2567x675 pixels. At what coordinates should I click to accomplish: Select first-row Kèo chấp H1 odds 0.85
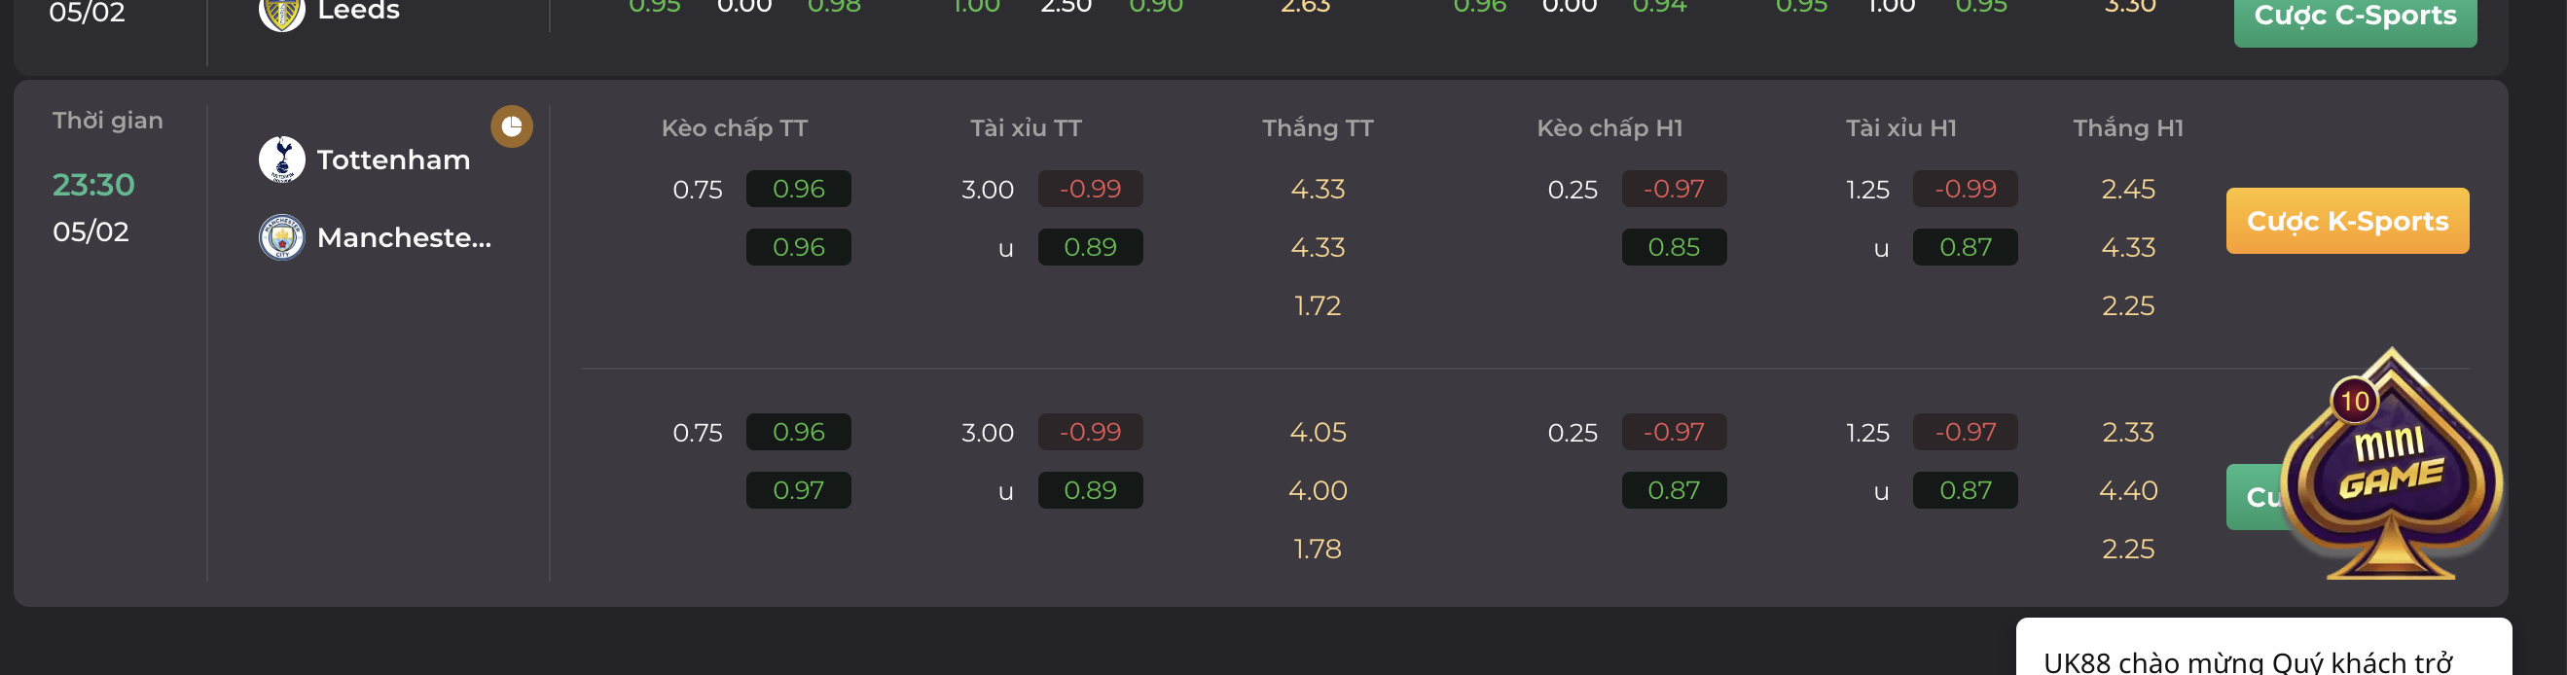(x=1674, y=247)
